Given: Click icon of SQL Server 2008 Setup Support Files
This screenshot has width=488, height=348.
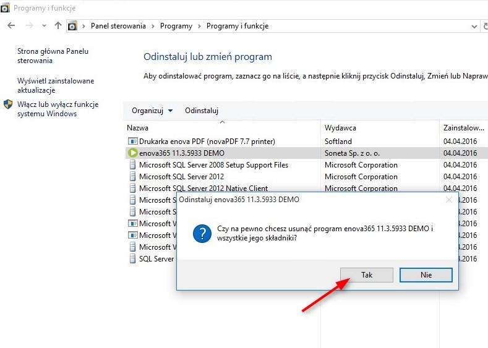Looking at the screenshot, I should [x=132, y=165].
